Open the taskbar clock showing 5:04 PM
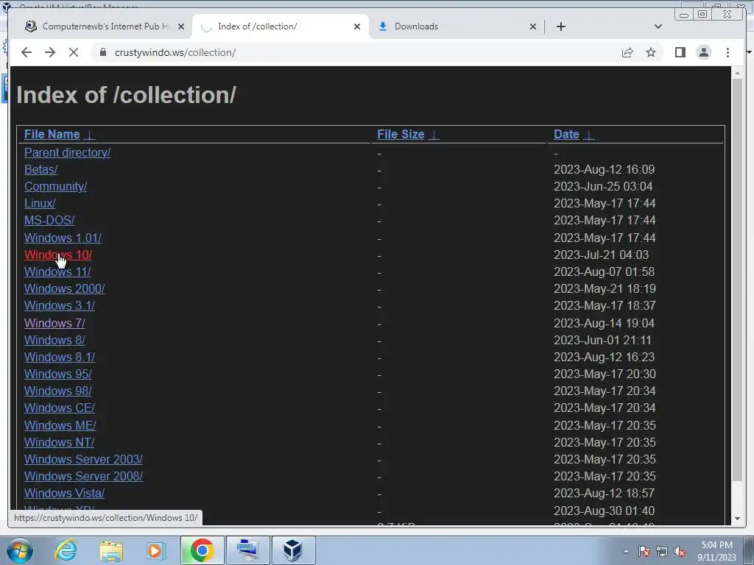 click(716, 551)
